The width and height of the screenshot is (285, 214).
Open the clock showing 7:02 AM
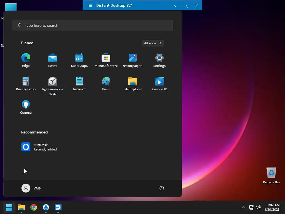[272, 207]
